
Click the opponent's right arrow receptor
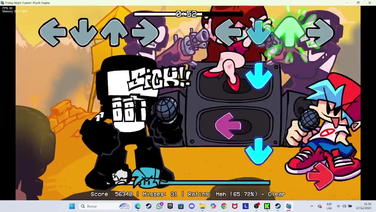[x=145, y=32]
